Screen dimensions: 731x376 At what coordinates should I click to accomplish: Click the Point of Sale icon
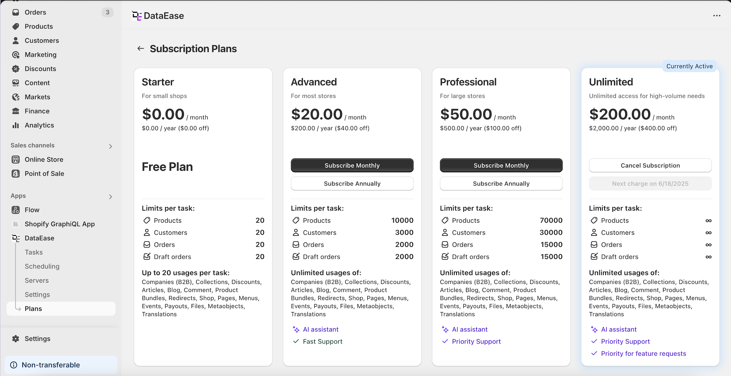pos(16,174)
